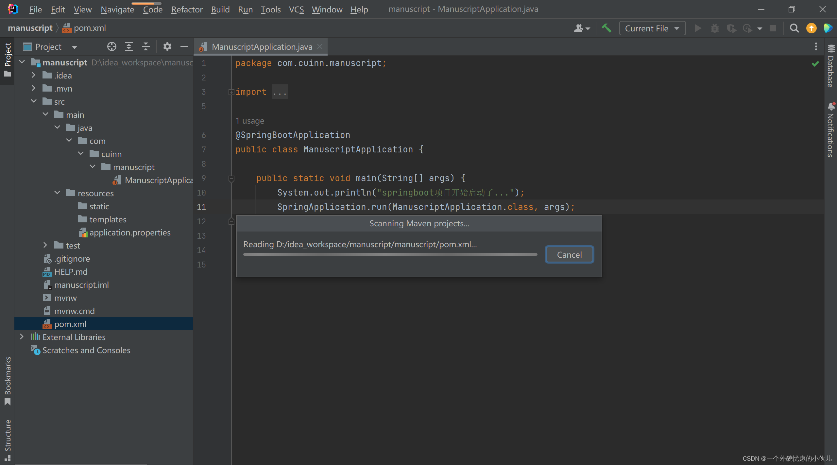
Task: Expand the test folder
Action: click(45, 245)
